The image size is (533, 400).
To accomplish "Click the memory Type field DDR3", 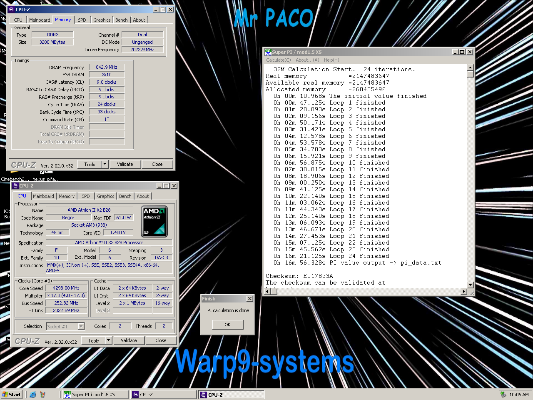I will tap(52, 35).
